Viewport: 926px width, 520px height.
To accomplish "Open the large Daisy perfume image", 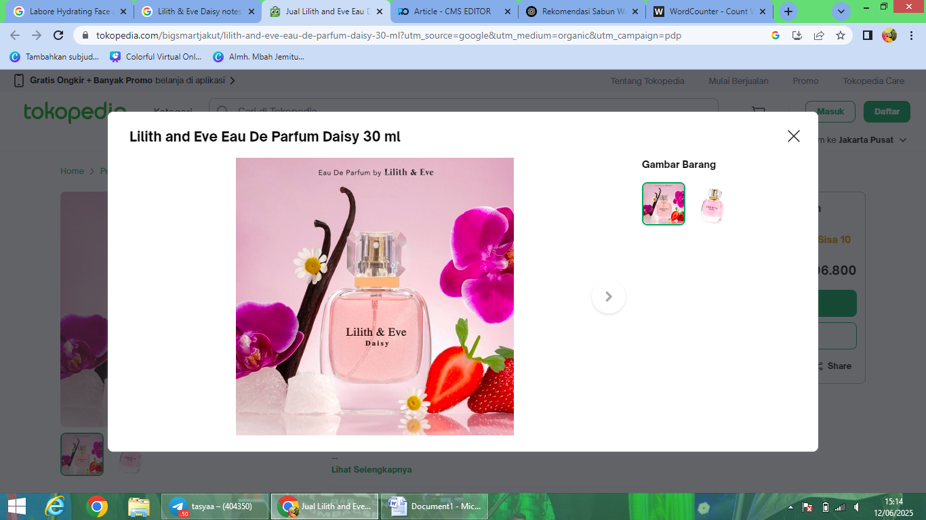I will pos(375,297).
